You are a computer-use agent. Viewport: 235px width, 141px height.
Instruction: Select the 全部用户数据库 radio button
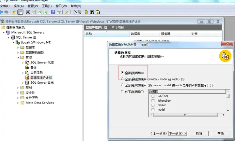122,85
